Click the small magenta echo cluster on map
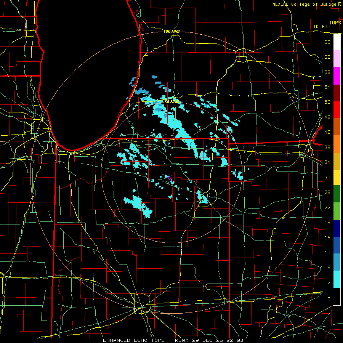The image size is (343, 343). tap(170, 177)
